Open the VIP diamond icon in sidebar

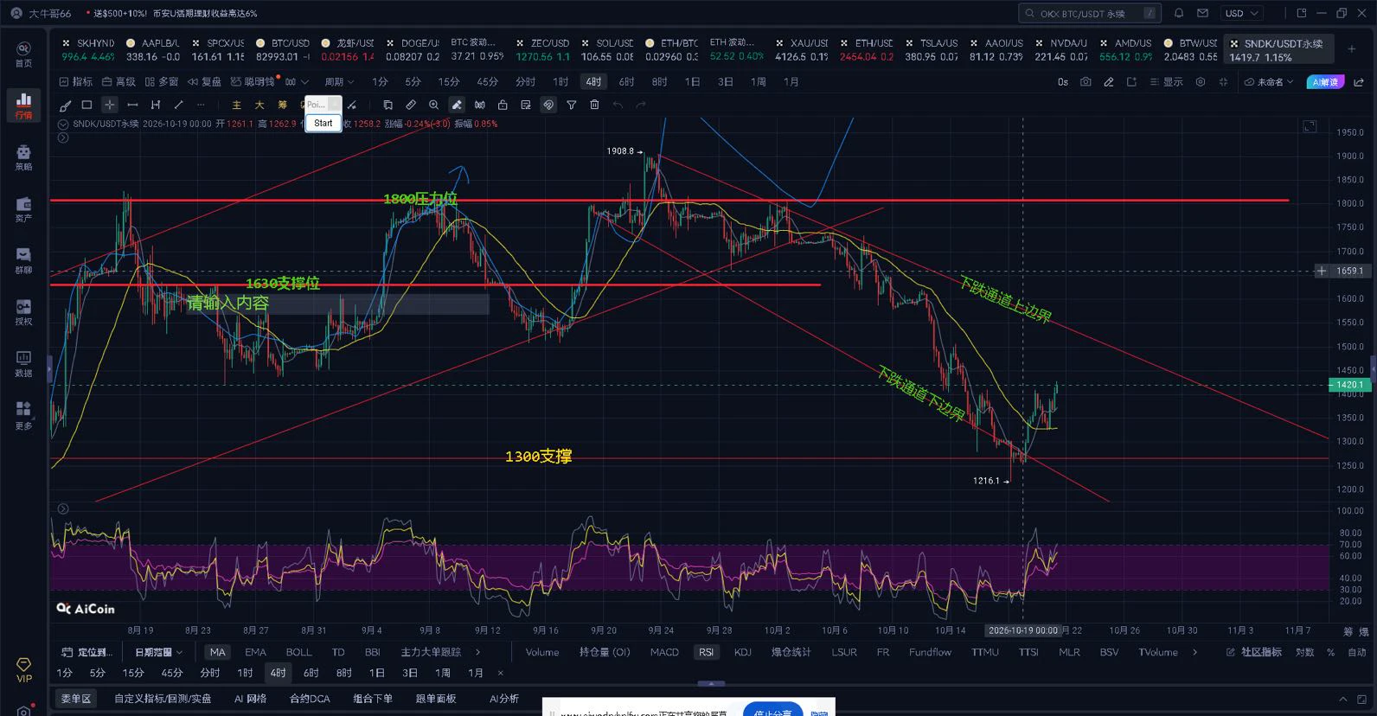(23, 669)
